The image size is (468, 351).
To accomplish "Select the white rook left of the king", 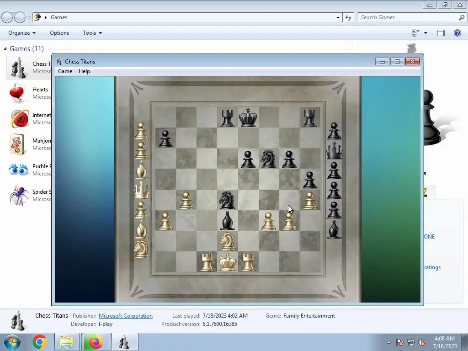I will coord(207,262).
